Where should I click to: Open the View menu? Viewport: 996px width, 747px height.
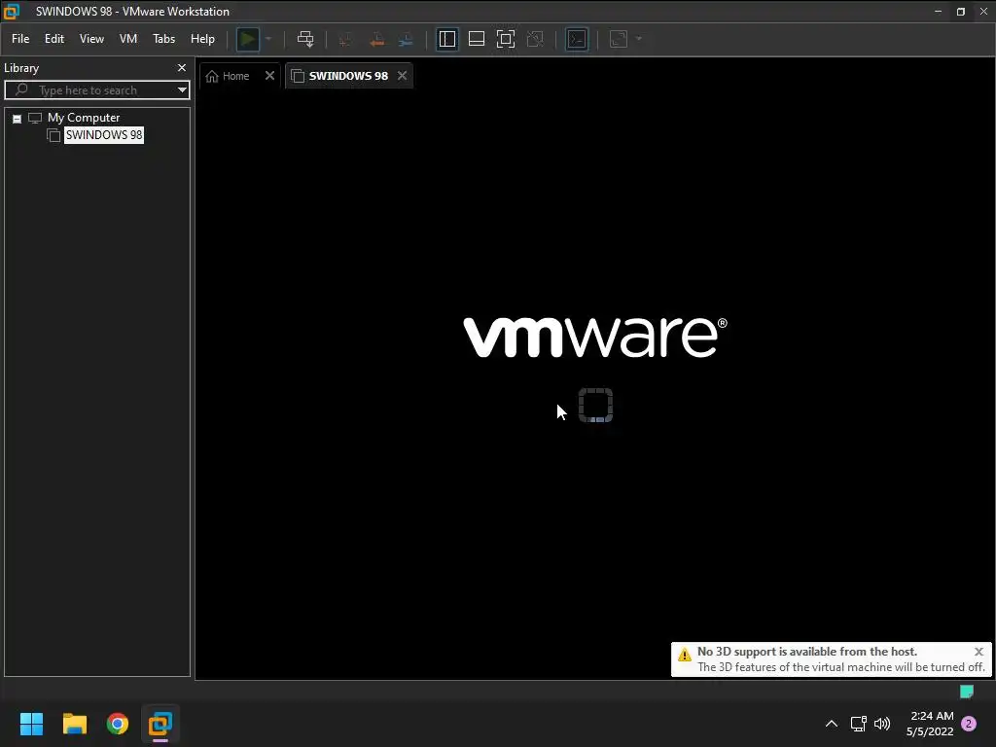click(91, 39)
